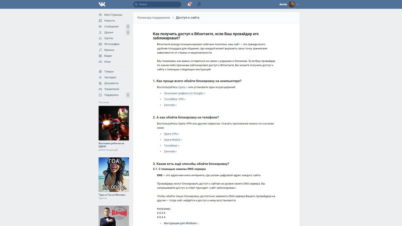
Task: Click the Сообщения speech bubble icon
Action: click(x=100, y=26)
